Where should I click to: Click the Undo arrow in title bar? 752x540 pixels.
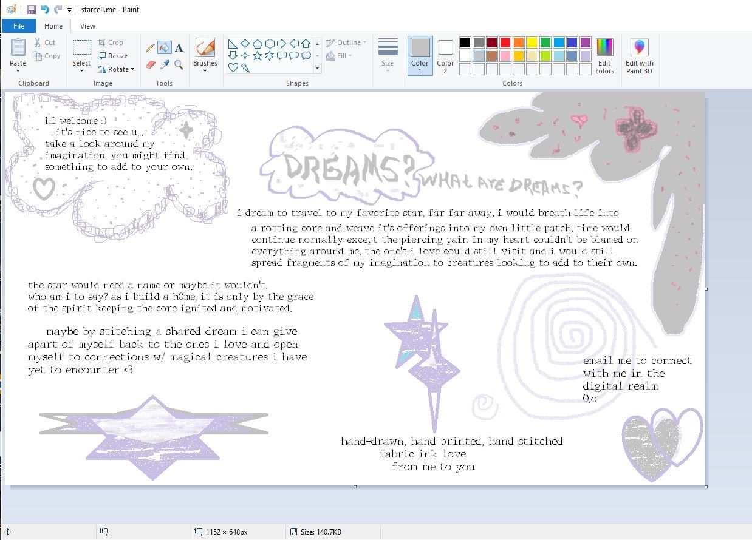[x=45, y=10]
